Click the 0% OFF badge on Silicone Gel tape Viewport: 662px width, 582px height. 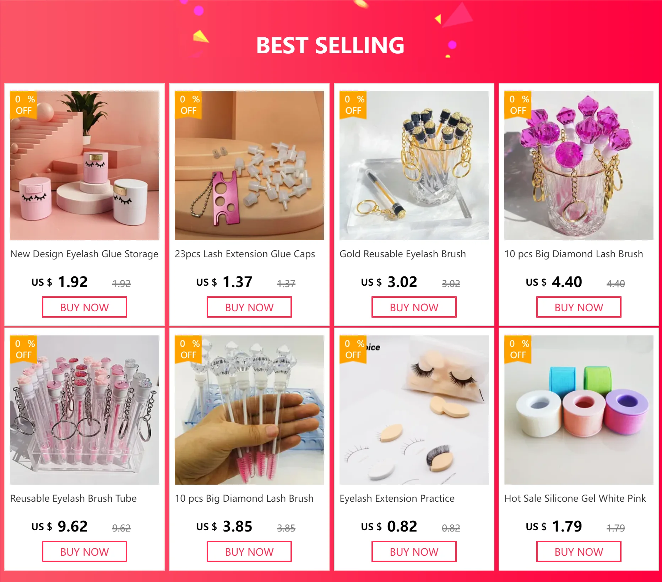(x=518, y=349)
